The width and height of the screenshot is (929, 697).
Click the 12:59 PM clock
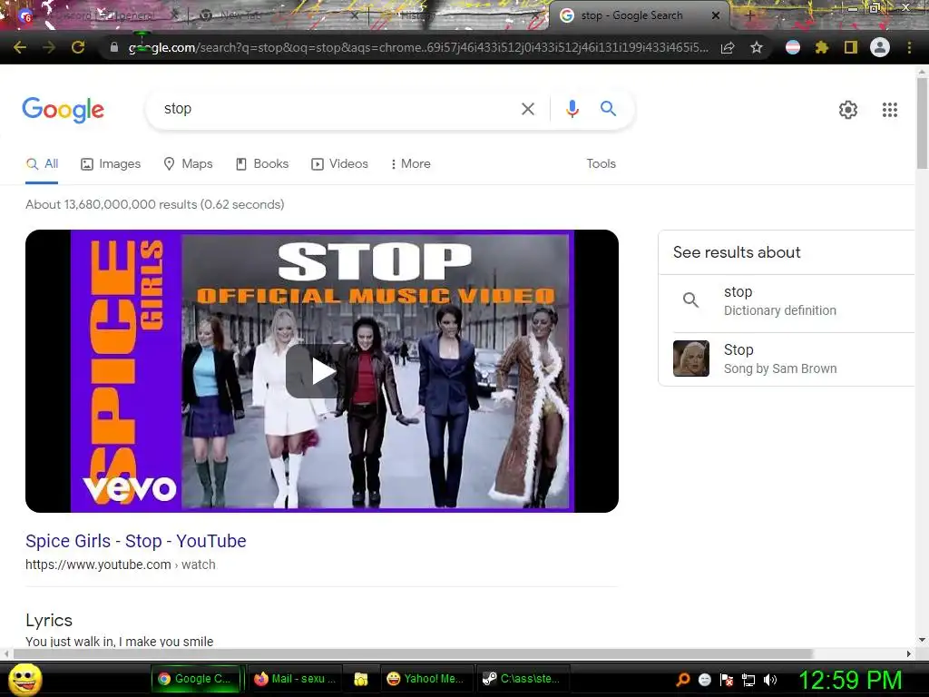[850, 680]
